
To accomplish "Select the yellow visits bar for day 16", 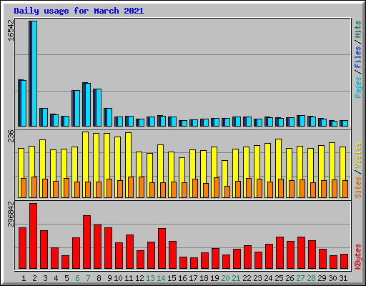I will [x=182, y=177].
